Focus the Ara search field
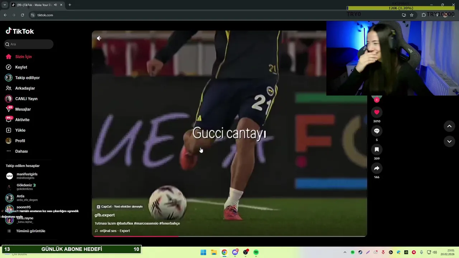The image size is (459, 258). [x=29, y=44]
